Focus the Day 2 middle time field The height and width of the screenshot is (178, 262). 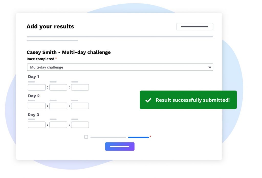pos(58,106)
